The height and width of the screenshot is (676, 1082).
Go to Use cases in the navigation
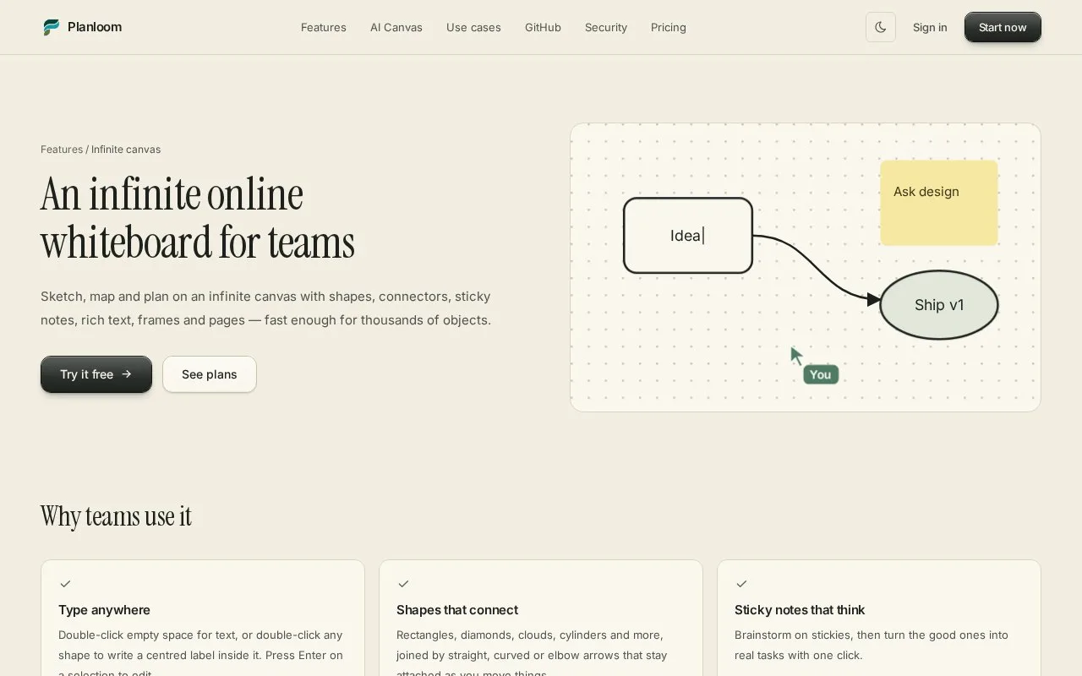click(x=473, y=27)
